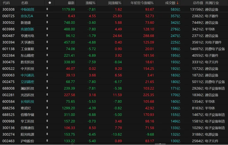Sort by 周涨幅% column header
The height and width of the screenshot is (145, 228).
[115, 3]
